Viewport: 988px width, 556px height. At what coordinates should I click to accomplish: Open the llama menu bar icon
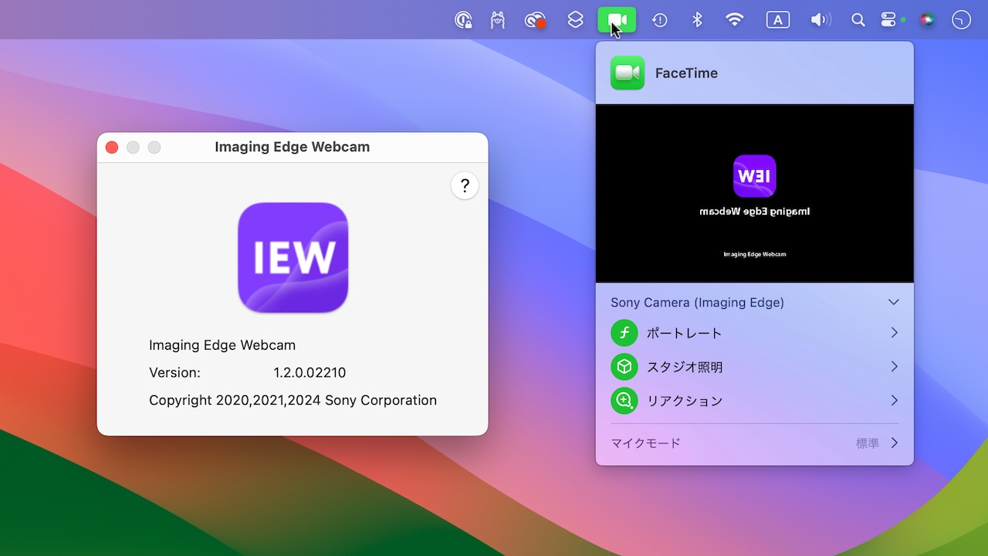[498, 20]
